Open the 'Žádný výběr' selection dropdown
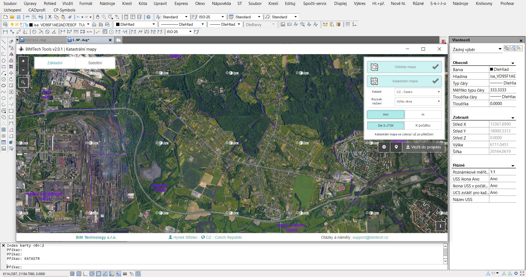 coord(477,49)
